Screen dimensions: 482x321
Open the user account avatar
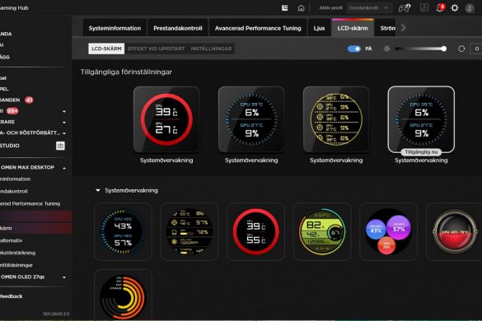470,8
